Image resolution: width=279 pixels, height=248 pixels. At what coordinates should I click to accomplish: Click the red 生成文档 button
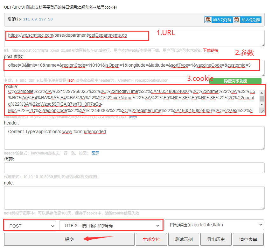tap(151, 239)
